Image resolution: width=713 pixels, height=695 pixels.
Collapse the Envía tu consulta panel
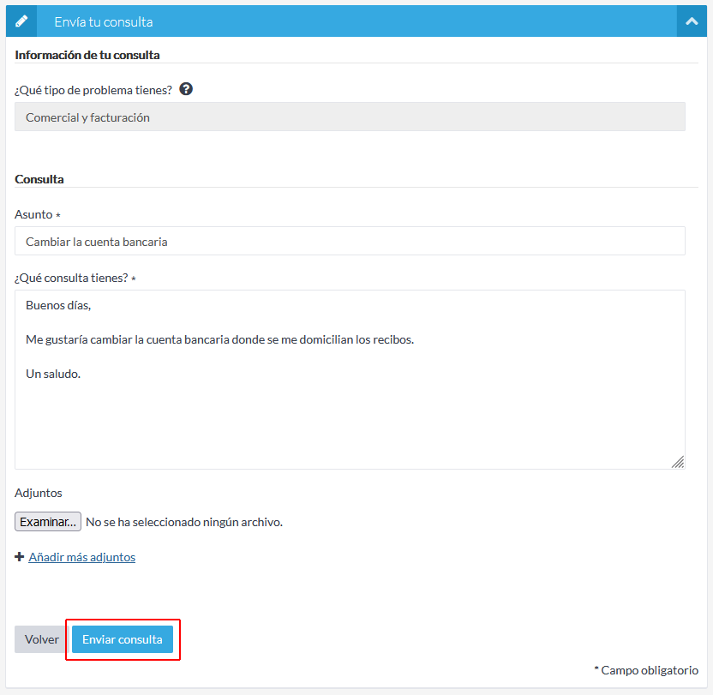click(691, 21)
